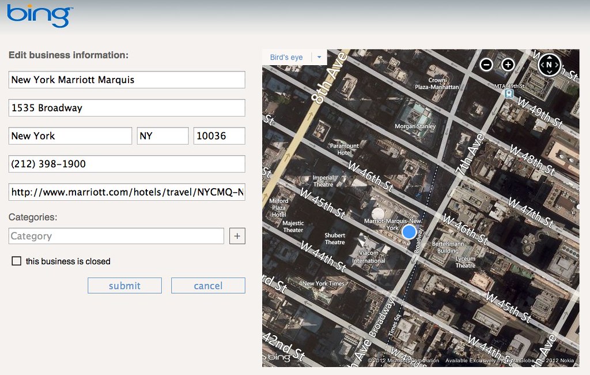This screenshot has width=590, height=375.
Task: Zoom in with the plus map button
Action: 508,65
